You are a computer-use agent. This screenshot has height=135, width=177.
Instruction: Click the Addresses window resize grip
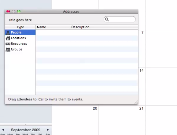tap(136, 102)
